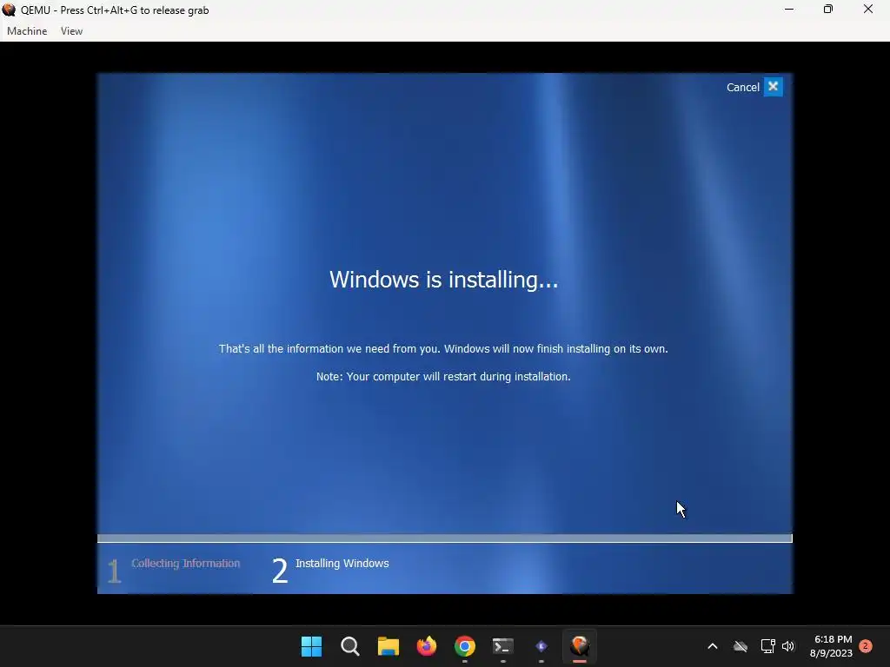
Task: Launch Google Chrome from the taskbar
Action: tap(464, 646)
